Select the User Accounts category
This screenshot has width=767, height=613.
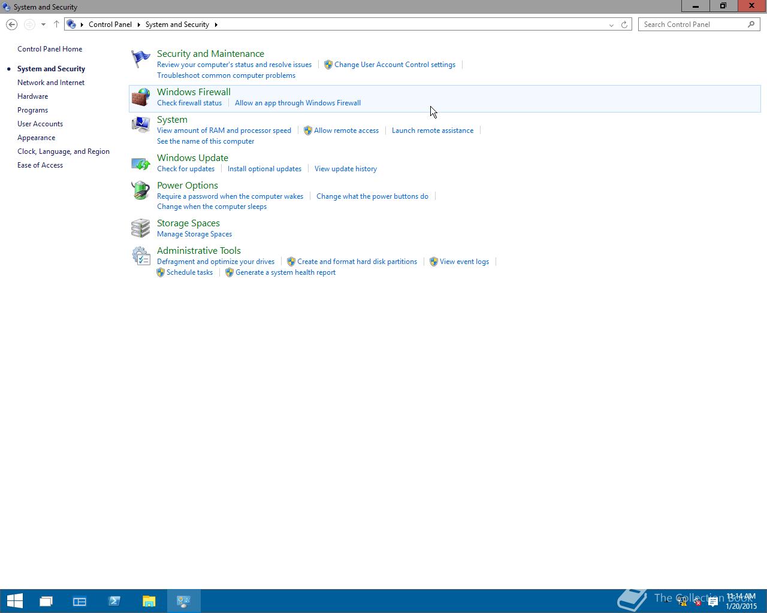(x=40, y=124)
